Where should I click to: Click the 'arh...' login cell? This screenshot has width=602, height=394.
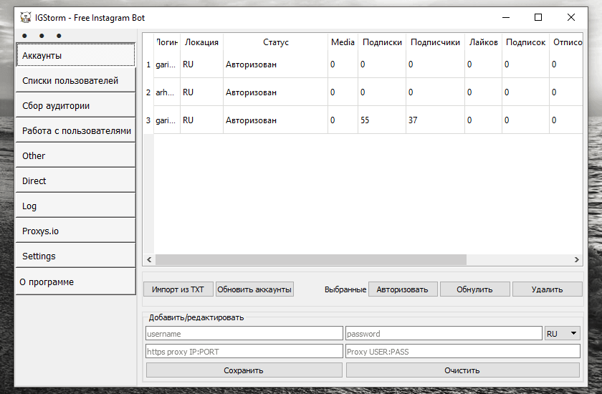pos(167,92)
